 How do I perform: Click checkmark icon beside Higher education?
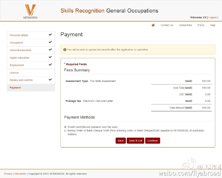coord(50,57)
